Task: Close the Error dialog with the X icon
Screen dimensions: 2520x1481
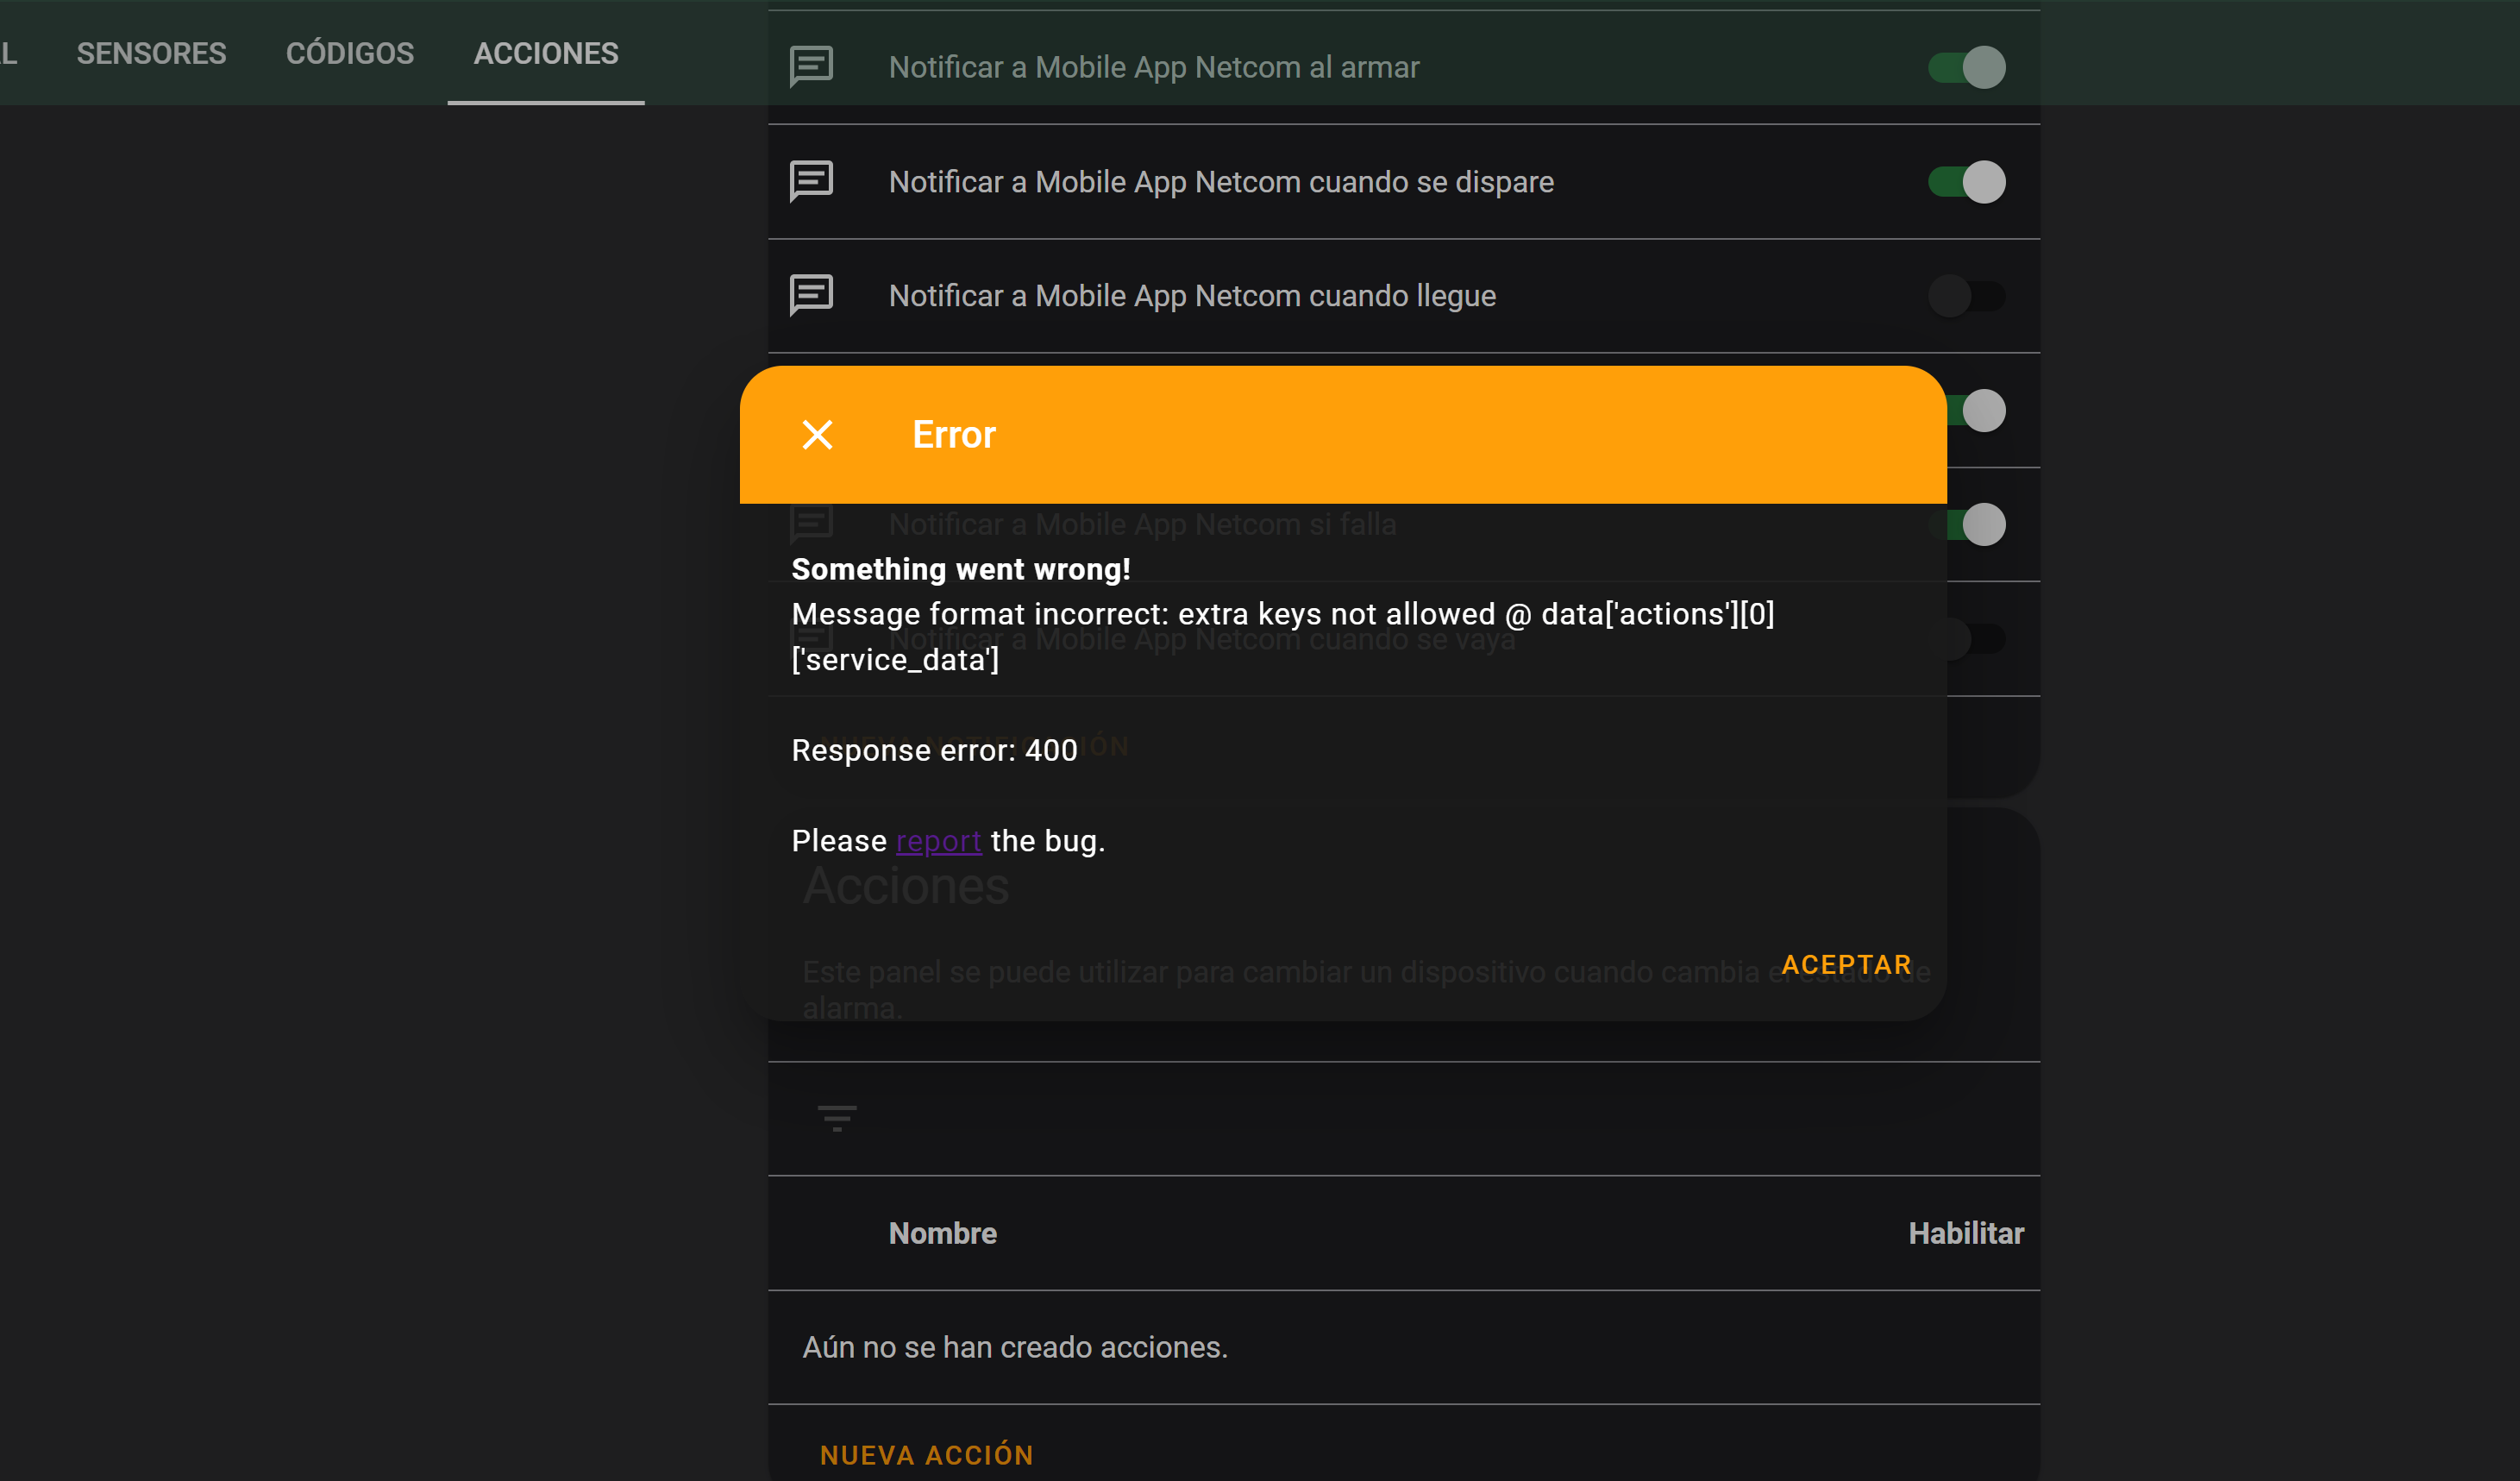Action: [817, 434]
